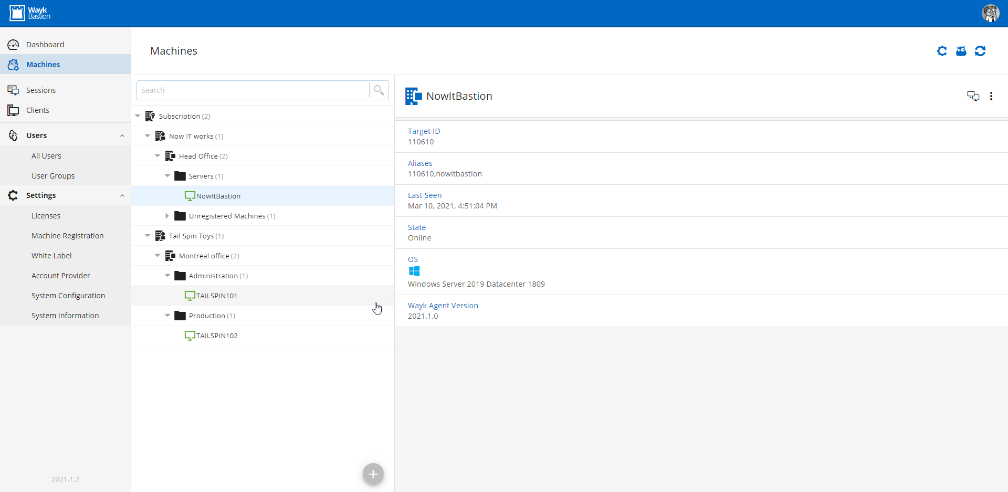The height and width of the screenshot is (492, 1008).
Task: Click the Last Seen timestamp value
Action: 453,206
